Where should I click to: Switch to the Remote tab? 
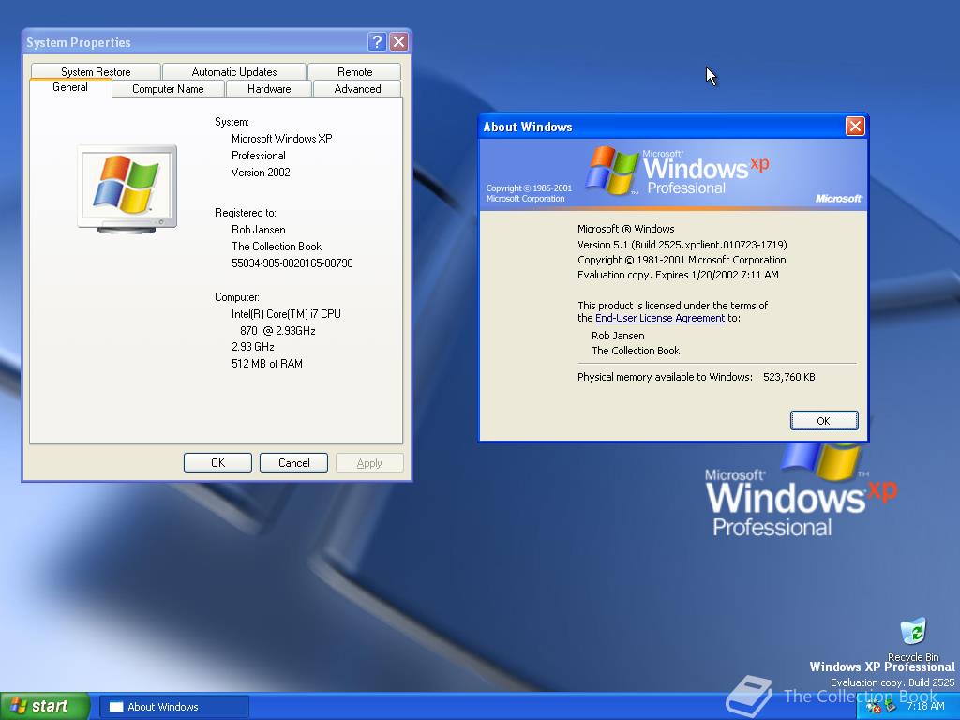354,71
